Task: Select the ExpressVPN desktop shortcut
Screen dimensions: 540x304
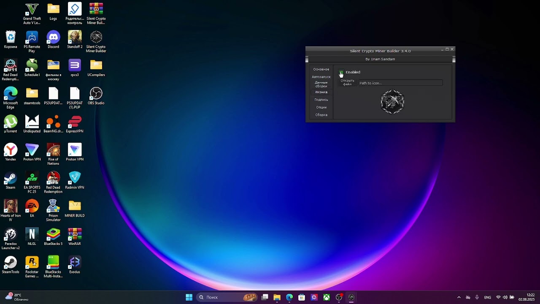Action: pyautogui.click(x=75, y=124)
